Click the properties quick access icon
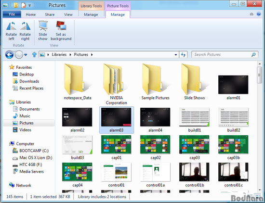This screenshot has height=203, width=265. coord(23,5)
